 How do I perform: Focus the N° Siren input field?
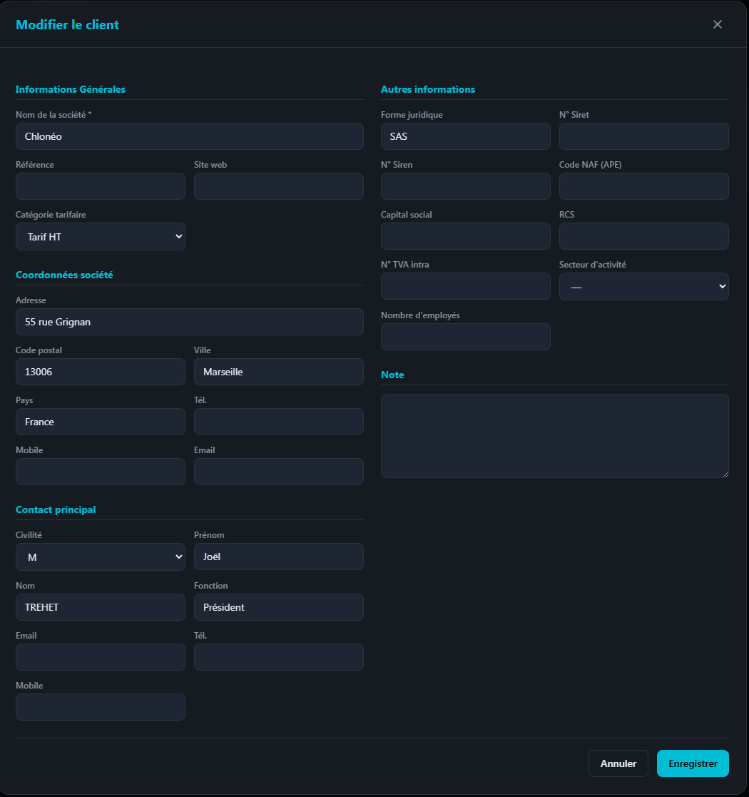click(466, 186)
